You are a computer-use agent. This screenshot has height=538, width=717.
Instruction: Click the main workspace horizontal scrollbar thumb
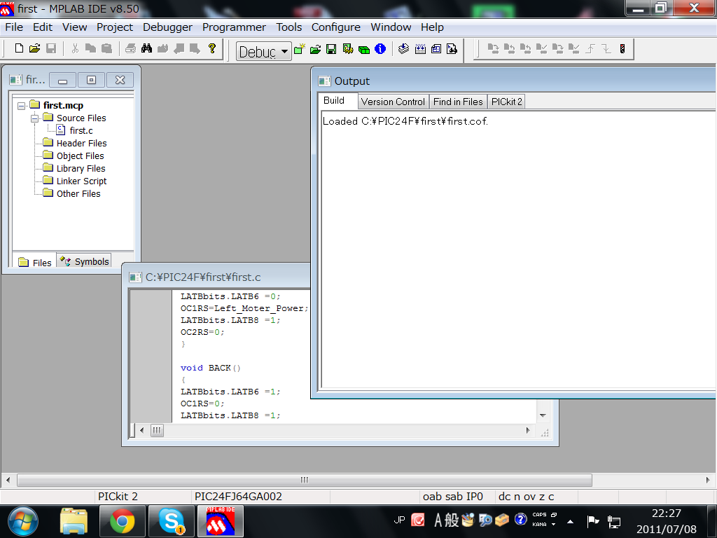coord(305,480)
